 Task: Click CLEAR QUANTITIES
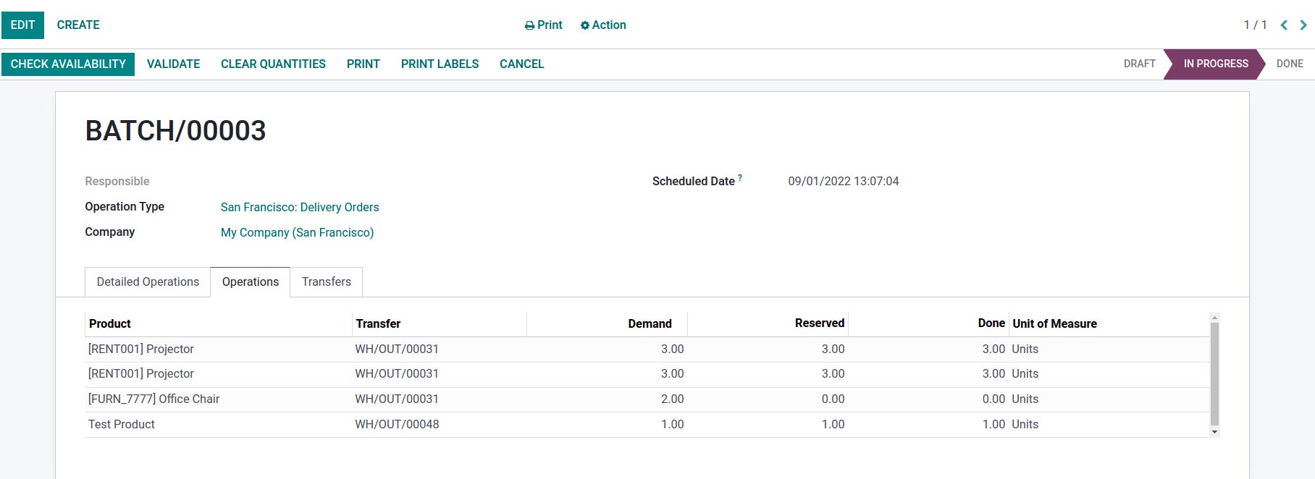coord(273,64)
